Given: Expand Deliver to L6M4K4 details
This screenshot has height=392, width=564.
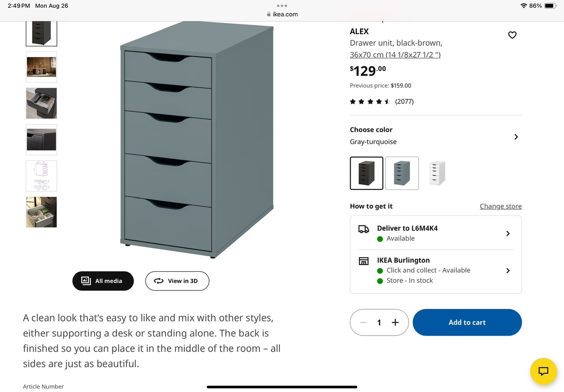Looking at the screenshot, I should [508, 234].
